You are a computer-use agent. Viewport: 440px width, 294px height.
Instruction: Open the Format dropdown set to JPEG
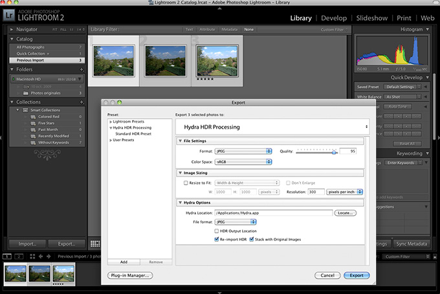coord(243,151)
